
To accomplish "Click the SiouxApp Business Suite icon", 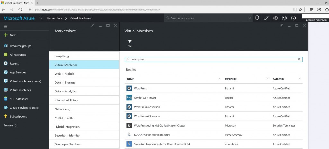I will pos(129,144).
